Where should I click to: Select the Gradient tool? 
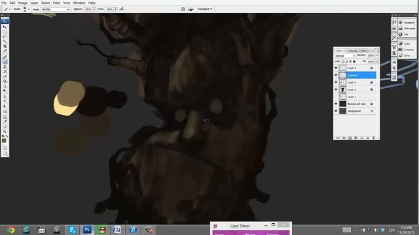(5, 81)
